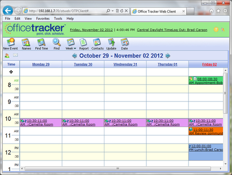Select the Find magnifier icon

[57, 44]
